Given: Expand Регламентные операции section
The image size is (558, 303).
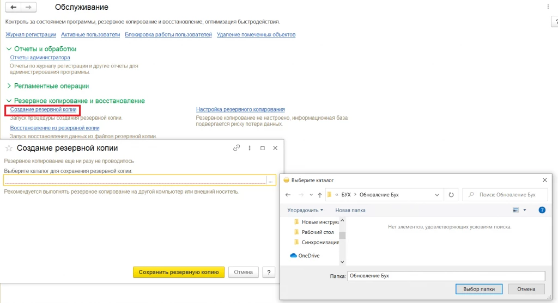Looking at the screenshot, I should click(9, 86).
